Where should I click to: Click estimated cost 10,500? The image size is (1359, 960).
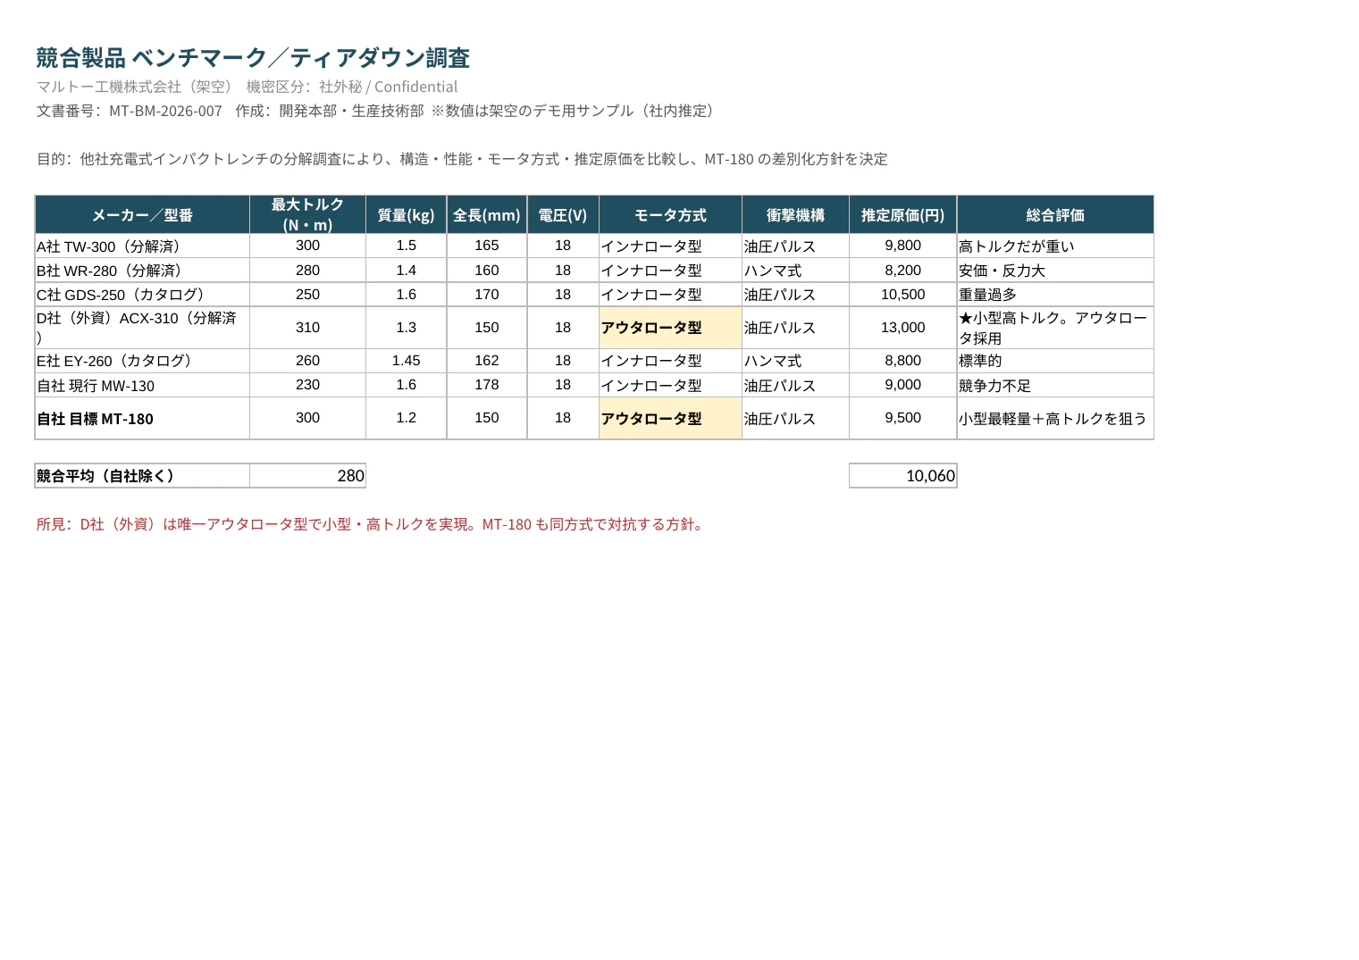[902, 295]
